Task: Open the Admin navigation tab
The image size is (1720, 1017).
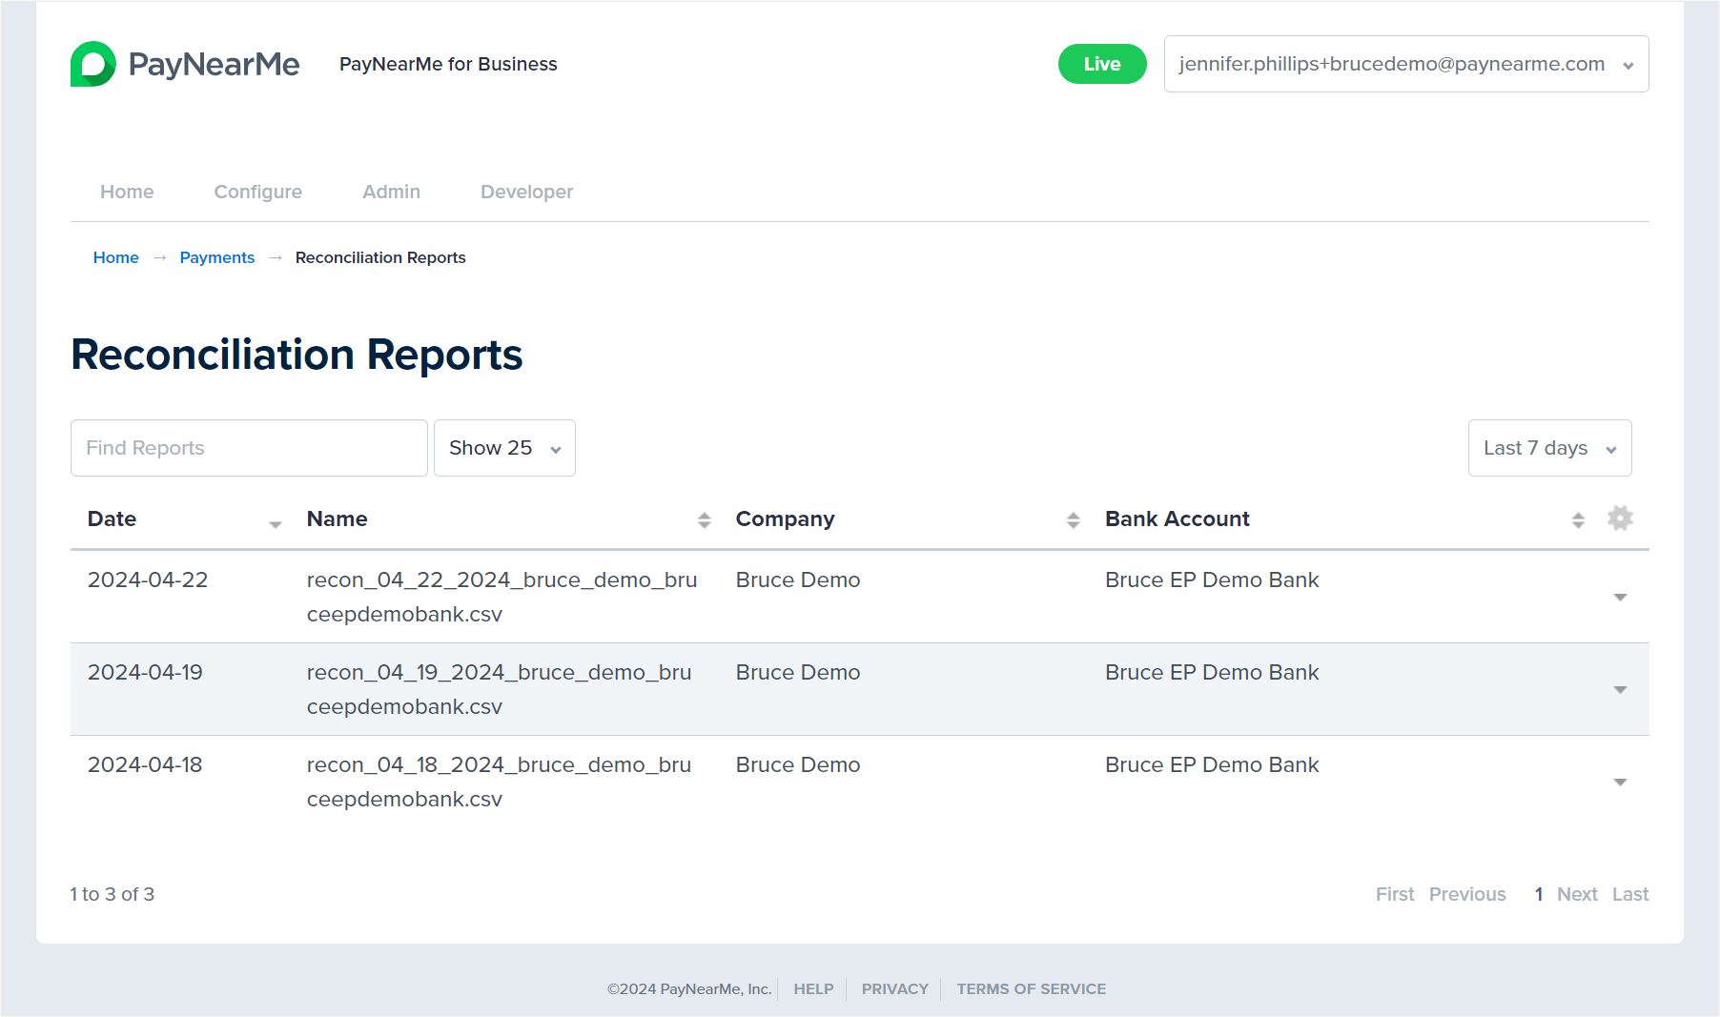Action: (x=391, y=192)
